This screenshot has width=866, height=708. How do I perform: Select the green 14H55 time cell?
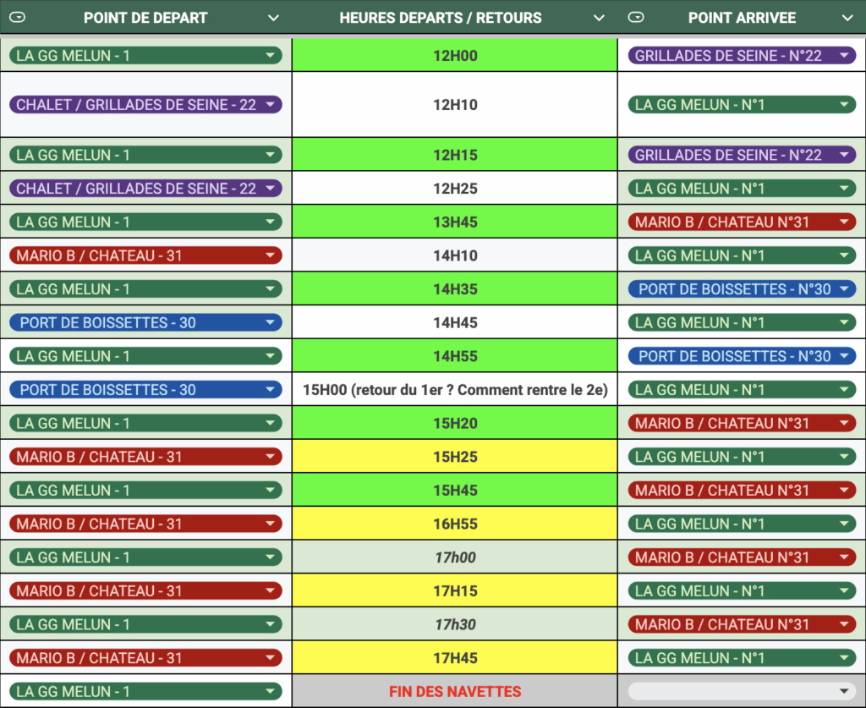click(454, 356)
